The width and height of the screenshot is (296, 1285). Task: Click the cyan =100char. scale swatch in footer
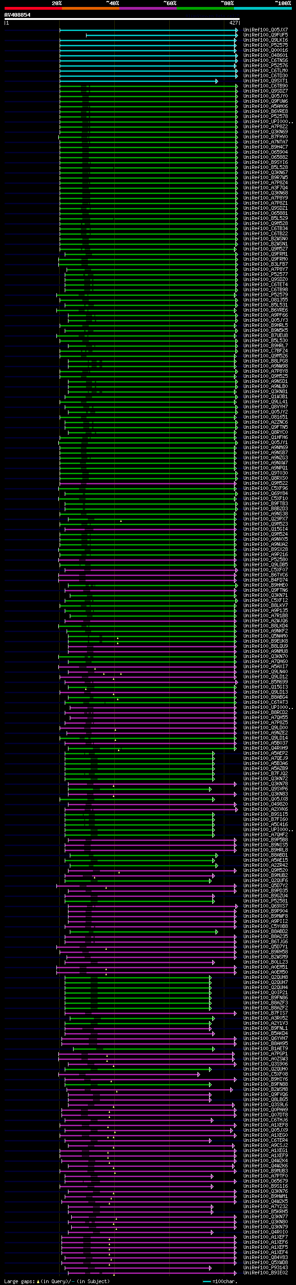tap(207, 1281)
